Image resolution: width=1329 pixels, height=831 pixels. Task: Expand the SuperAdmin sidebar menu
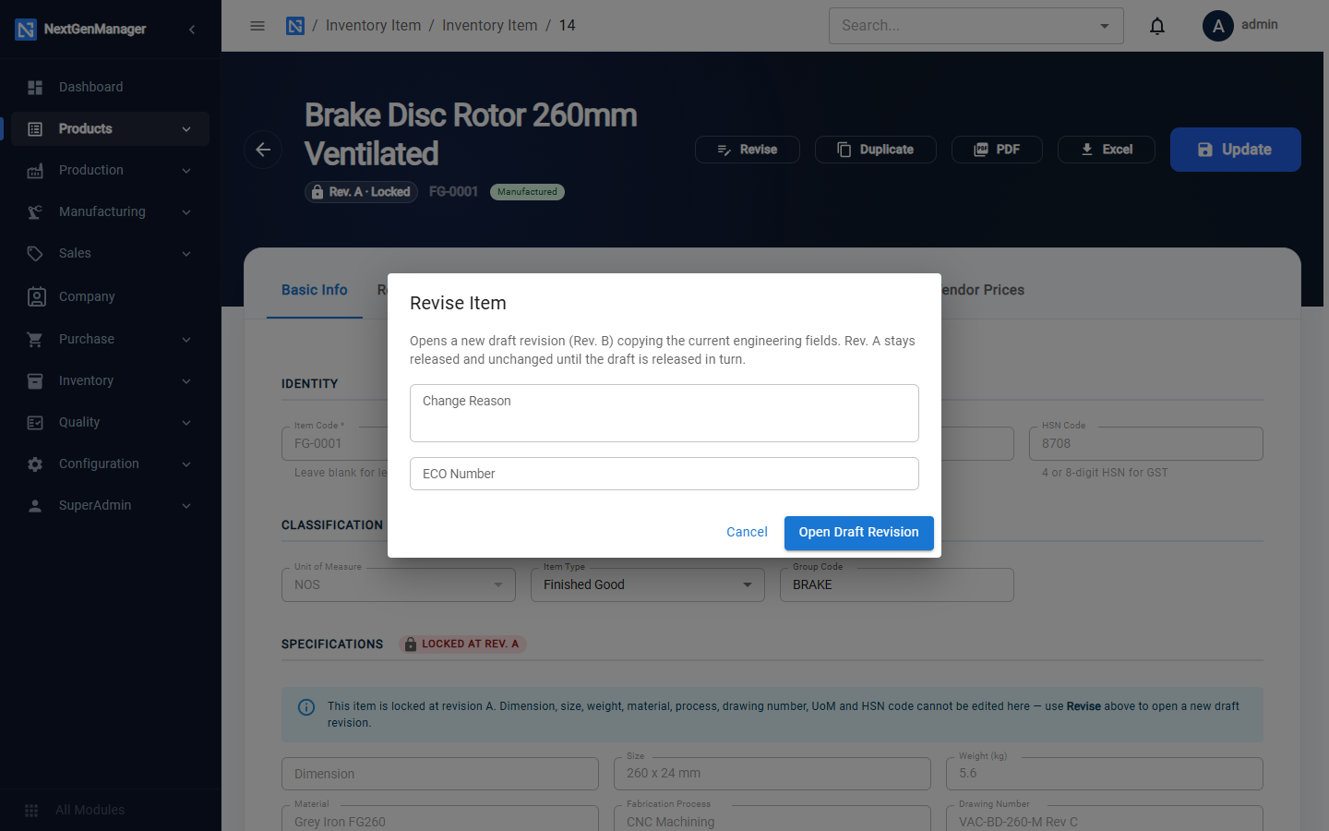click(x=111, y=505)
